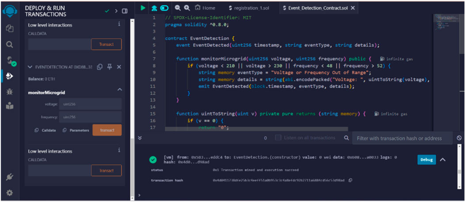The image size is (465, 202).
Task: Pin the EVENTDETECTION contract
Action: [110, 67]
